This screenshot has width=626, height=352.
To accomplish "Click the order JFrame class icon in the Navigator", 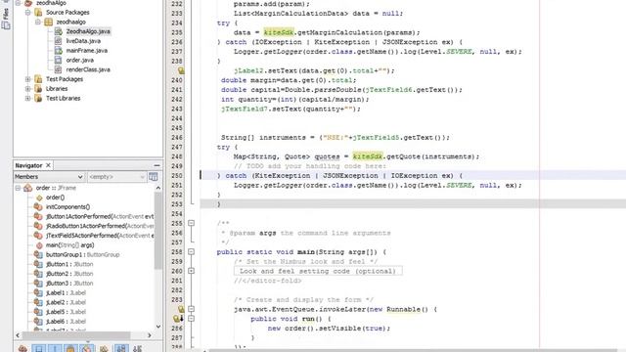I will click(x=28, y=188).
